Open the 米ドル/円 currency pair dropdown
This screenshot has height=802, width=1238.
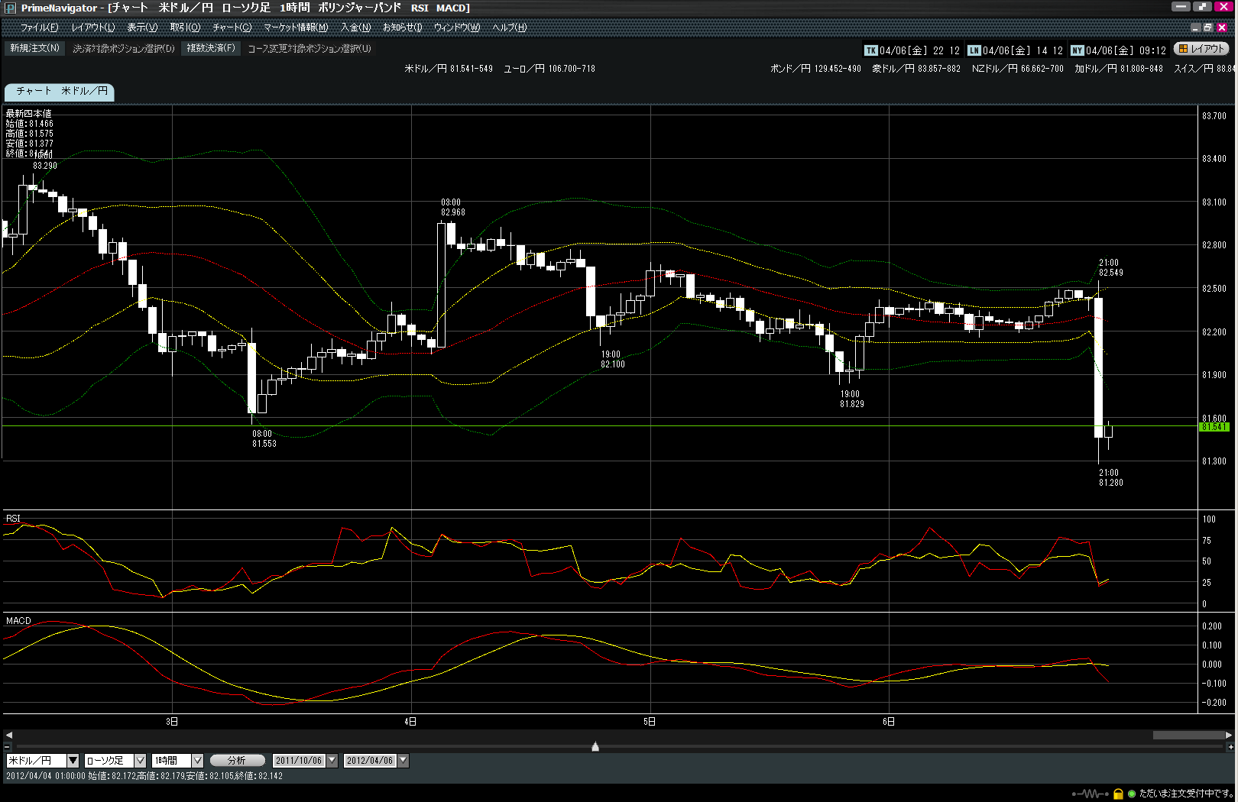73,761
